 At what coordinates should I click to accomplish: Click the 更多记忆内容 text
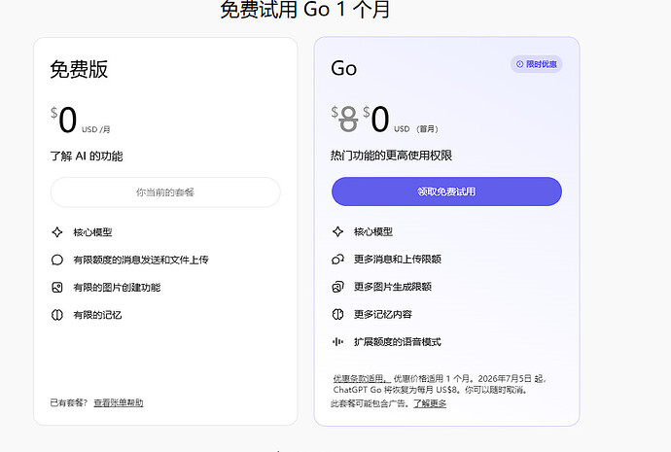point(382,314)
